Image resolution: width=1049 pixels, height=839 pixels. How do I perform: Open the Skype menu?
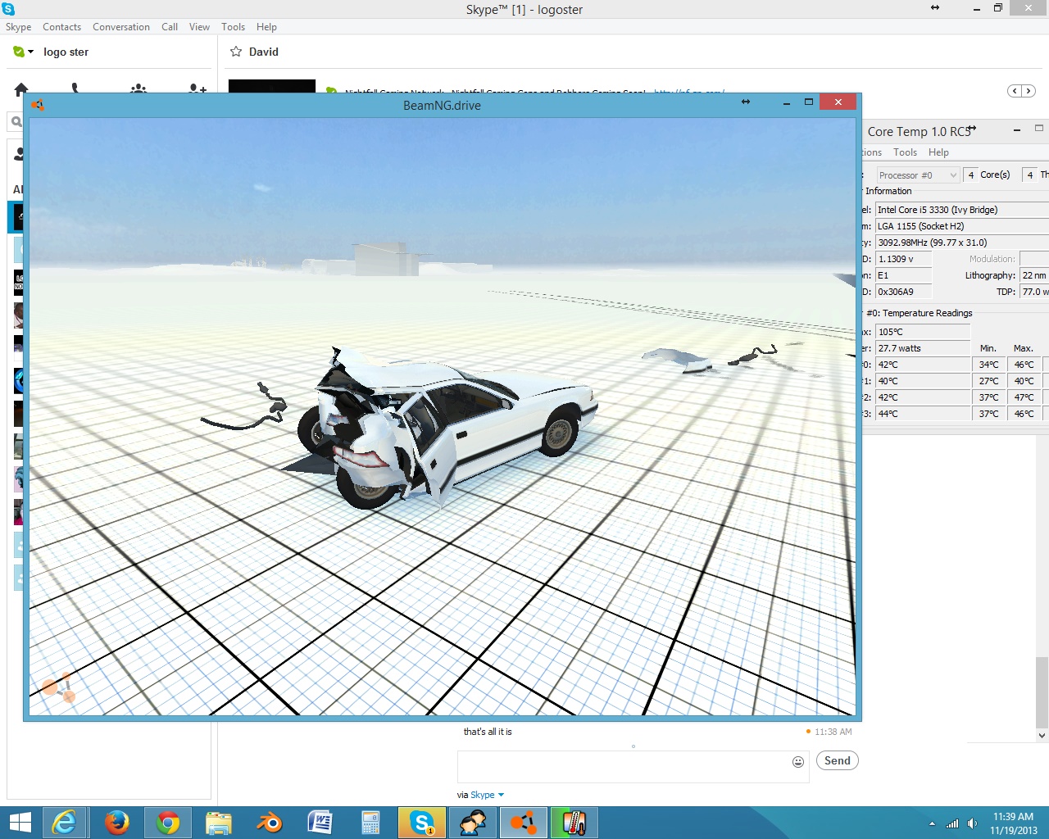coord(19,27)
